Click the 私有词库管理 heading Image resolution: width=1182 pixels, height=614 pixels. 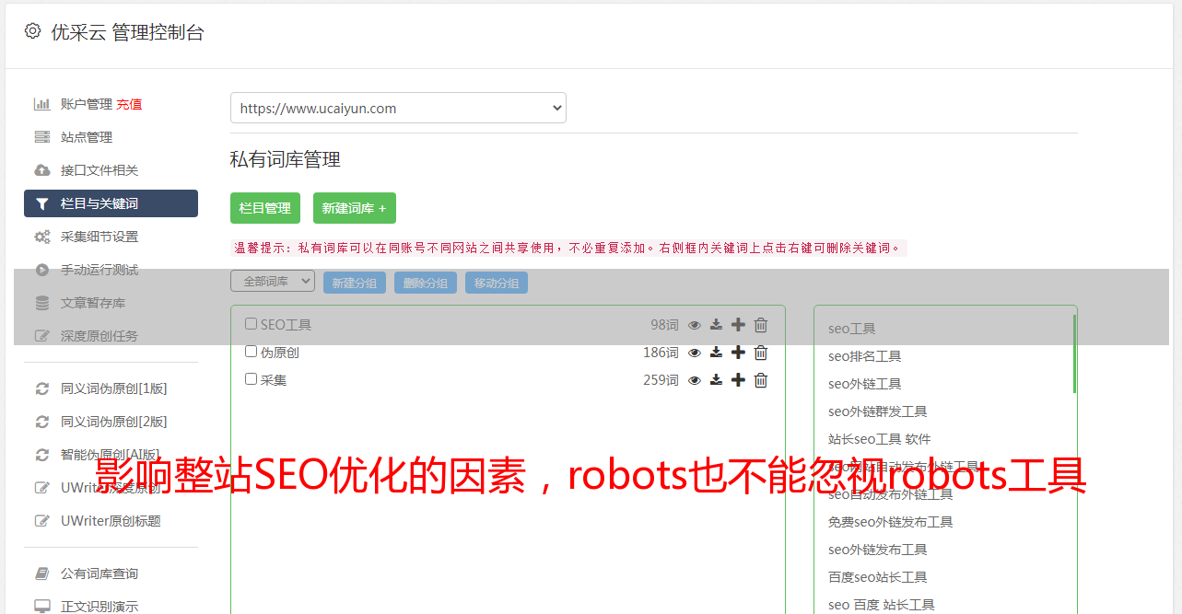coord(286,159)
